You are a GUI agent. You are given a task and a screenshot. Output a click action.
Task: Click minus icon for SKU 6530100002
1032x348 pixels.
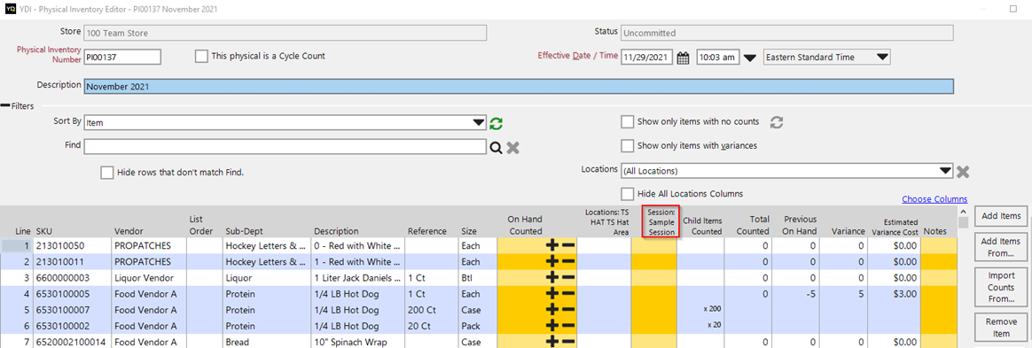568,326
